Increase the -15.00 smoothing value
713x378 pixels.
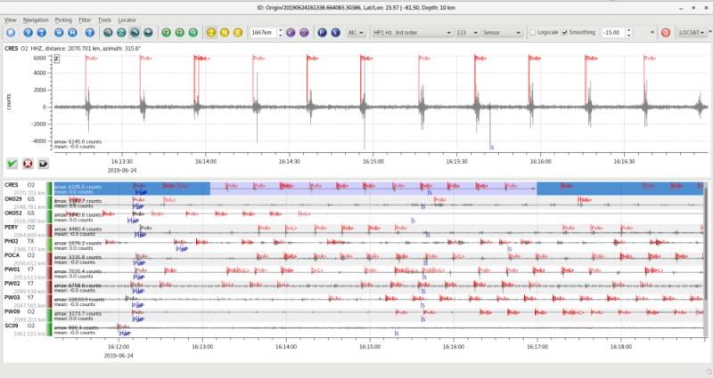click(629, 30)
